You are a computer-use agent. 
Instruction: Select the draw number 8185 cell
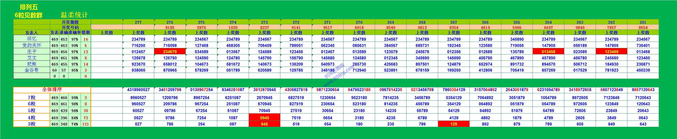click(170, 27)
